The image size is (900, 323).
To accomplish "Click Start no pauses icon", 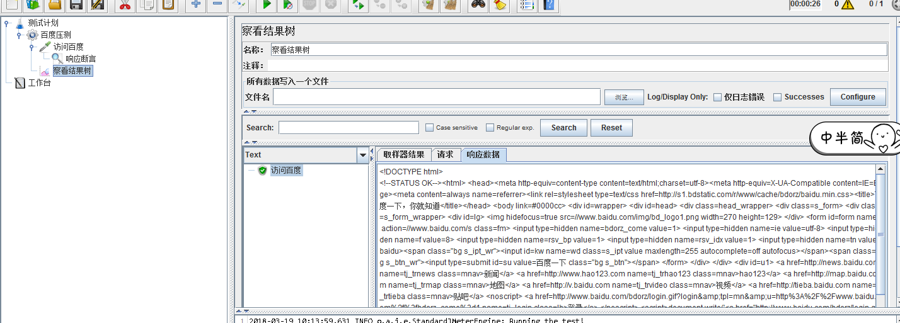I will point(288,5).
